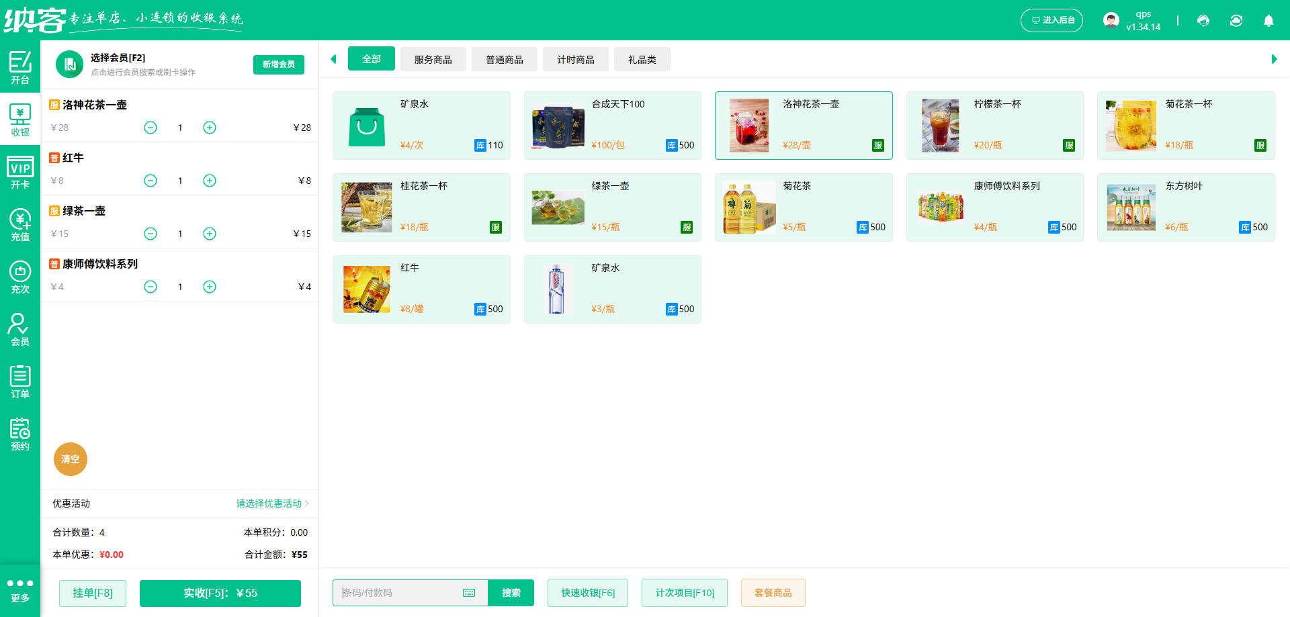Click the right arrow to scroll category tabs
Screen dimensions: 1290x617
pyautogui.click(x=1274, y=58)
